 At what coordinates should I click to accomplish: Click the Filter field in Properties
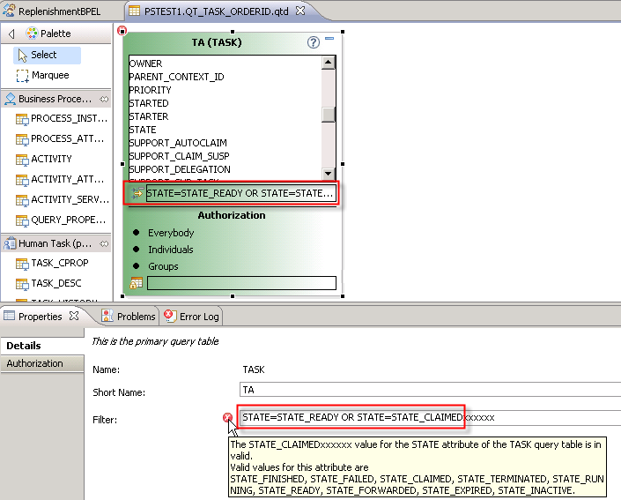pos(430,417)
